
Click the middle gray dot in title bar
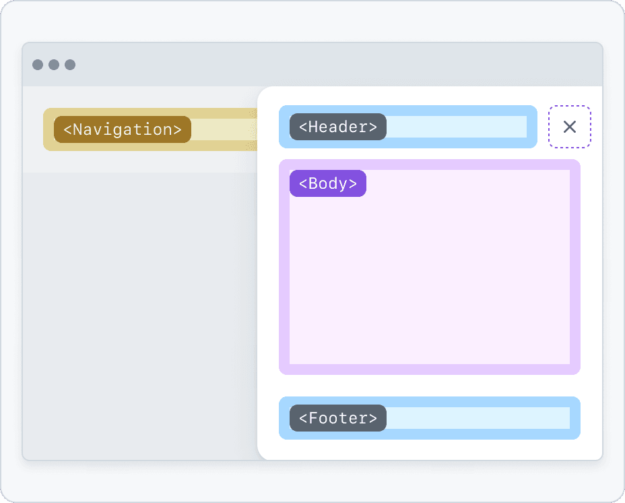(54, 65)
